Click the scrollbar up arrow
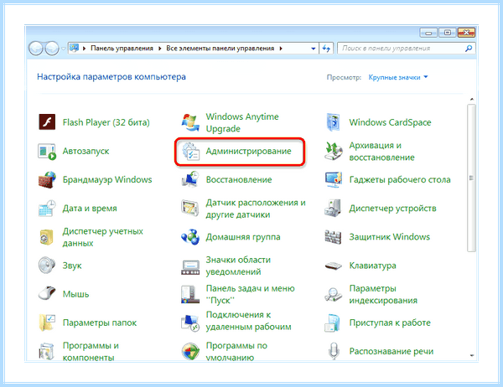This screenshot has height=387, width=503. [471, 100]
